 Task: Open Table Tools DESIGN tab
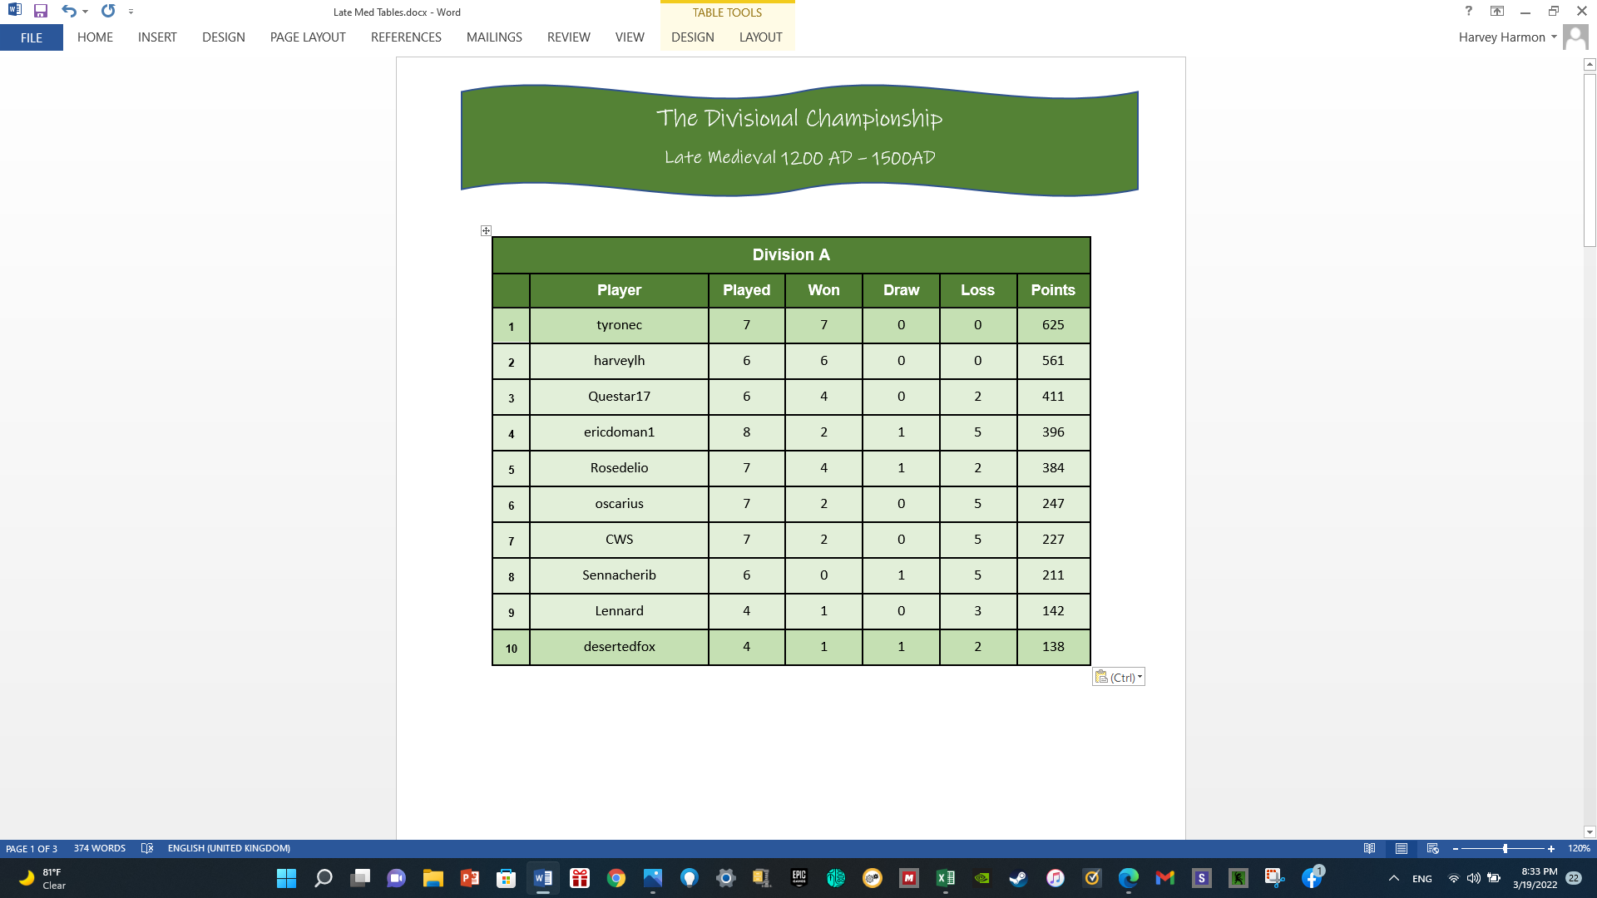pos(693,37)
